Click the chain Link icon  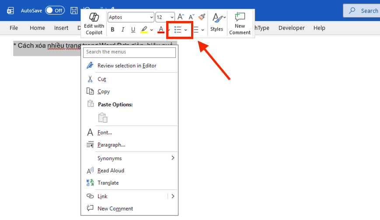90,196
